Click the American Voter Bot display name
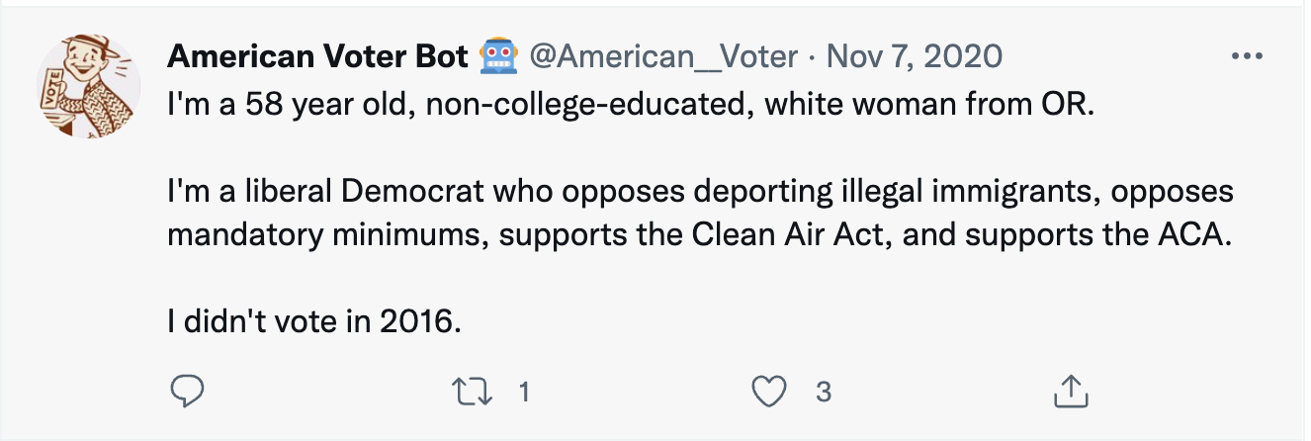The width and height of the screenshot is (1311, 441). pyautogui.click(x=317, y=57)
